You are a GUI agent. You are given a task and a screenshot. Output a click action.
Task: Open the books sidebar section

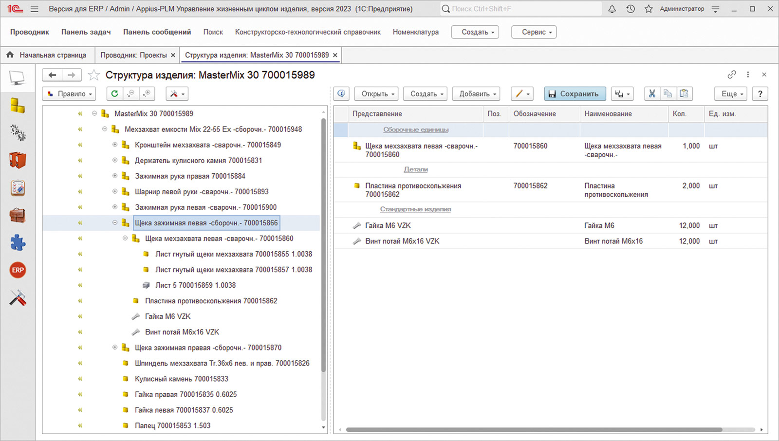(18, 160)
